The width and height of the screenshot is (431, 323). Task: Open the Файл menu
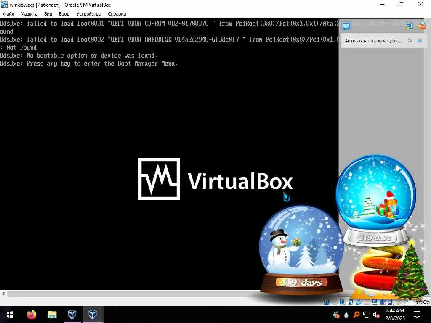point(8,14)
